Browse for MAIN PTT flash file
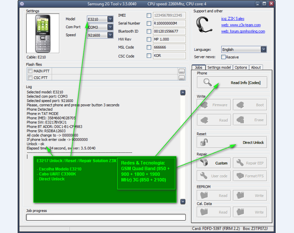Image resolution: width=294 pixels, height=233 pixels. pyautogui.click(x=181, y=71)
